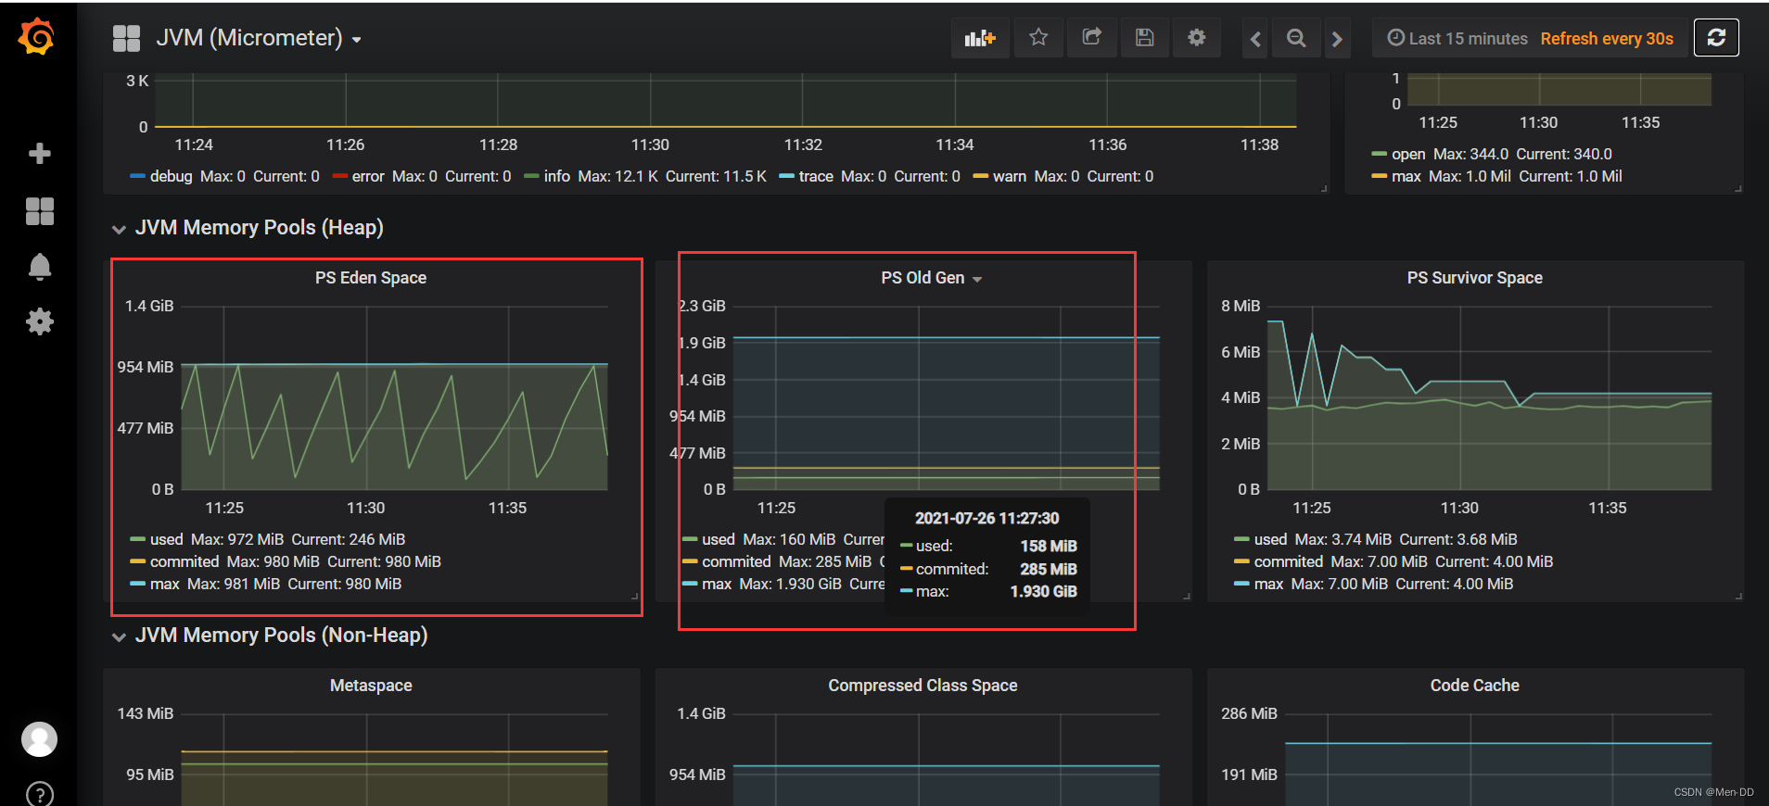Click 'Current: 246 MiB' in Eden Space legend
The height and width of the screenshot is (806, 1769).
349,539
